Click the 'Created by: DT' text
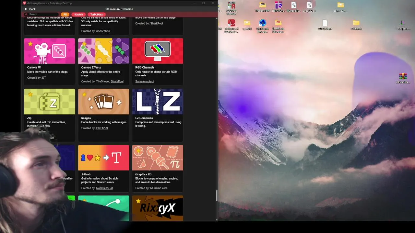 click(37, 78)
